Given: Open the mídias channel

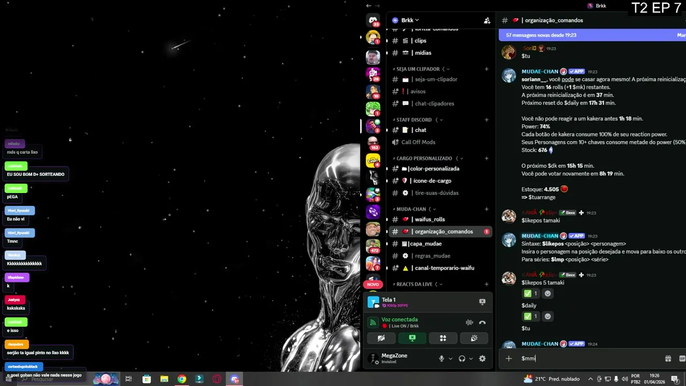Looking at the screenshot, I should click(x=440, y=53).
